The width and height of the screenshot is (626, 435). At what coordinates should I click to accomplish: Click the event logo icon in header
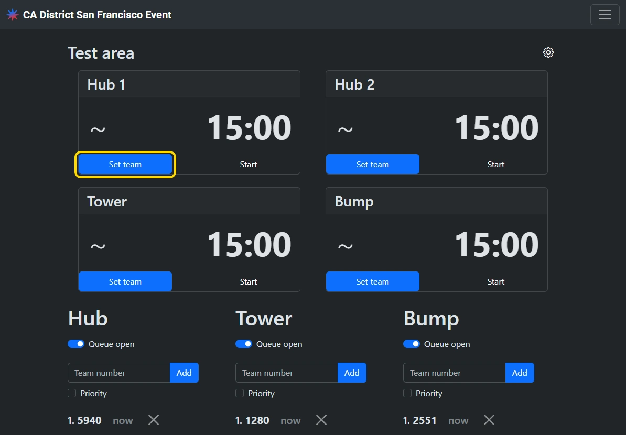pyautogui.click(x=12, y=15)
